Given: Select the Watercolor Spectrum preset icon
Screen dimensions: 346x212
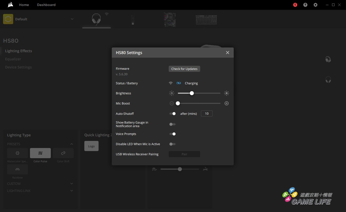Looking at the screenshot, I should [18, 153].
